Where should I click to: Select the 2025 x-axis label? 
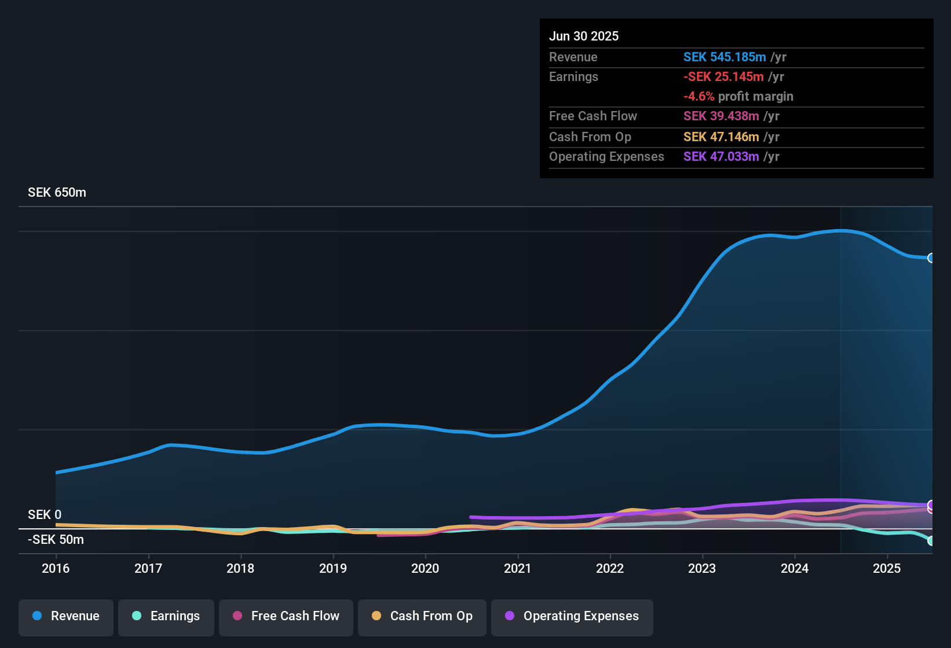tap(887, 569)
